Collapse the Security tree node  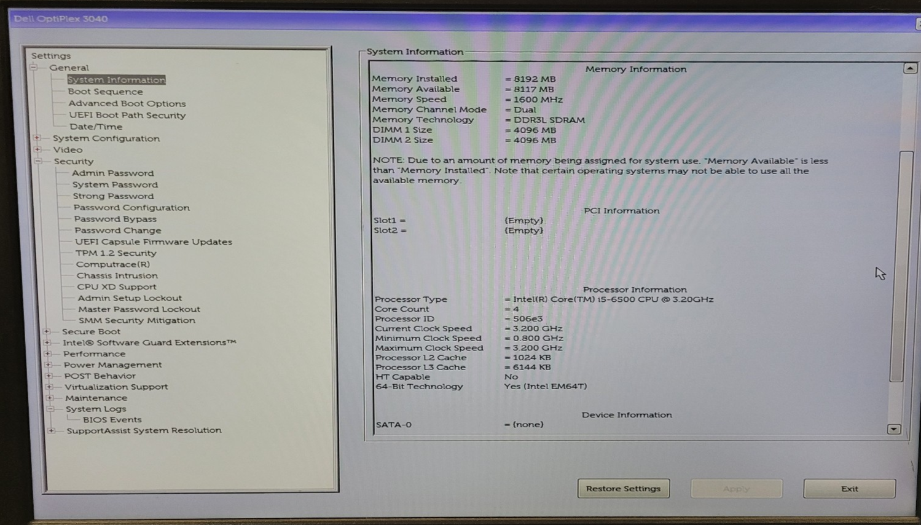[x=38, y=161]
